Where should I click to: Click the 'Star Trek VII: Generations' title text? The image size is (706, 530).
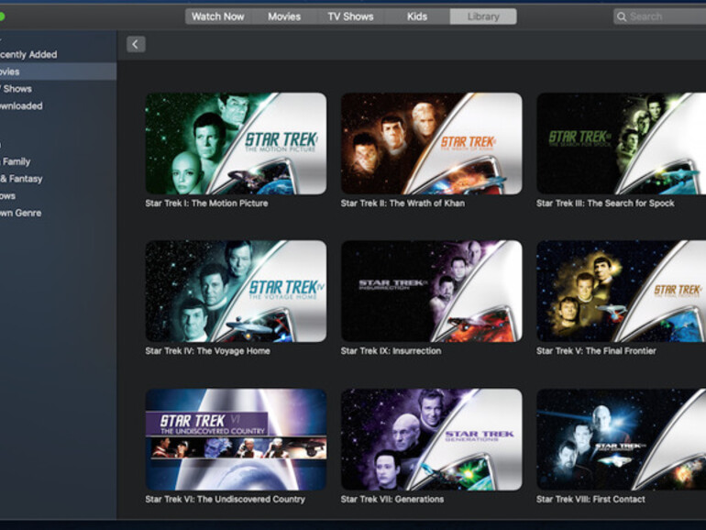coord(392,499)
